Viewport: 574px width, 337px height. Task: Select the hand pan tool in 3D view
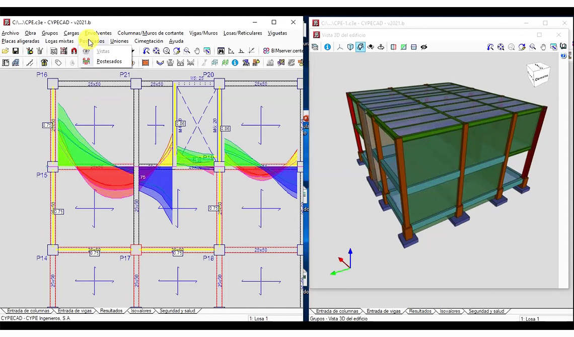pos(543,47)
